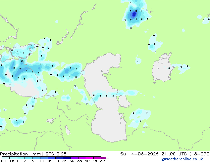
Task: Select the 10–15 mm blue legend swatch
Action: tap(44, 158)
